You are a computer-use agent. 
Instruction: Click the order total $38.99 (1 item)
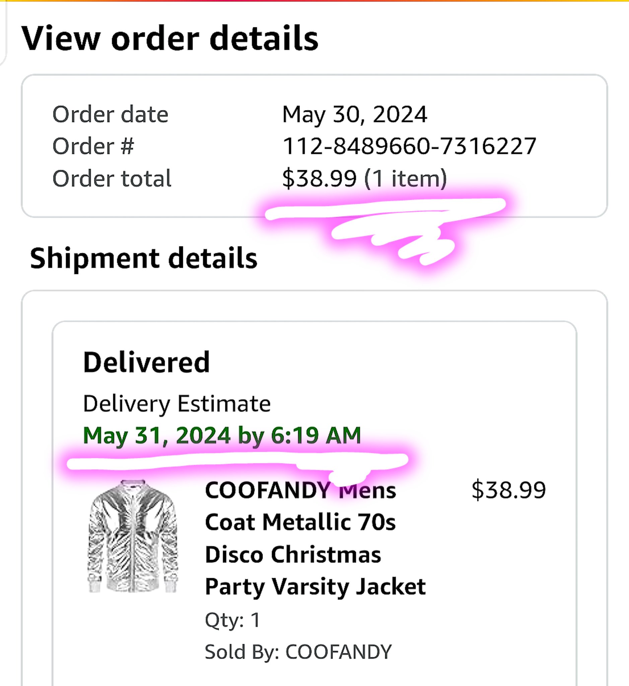(364, 179)
